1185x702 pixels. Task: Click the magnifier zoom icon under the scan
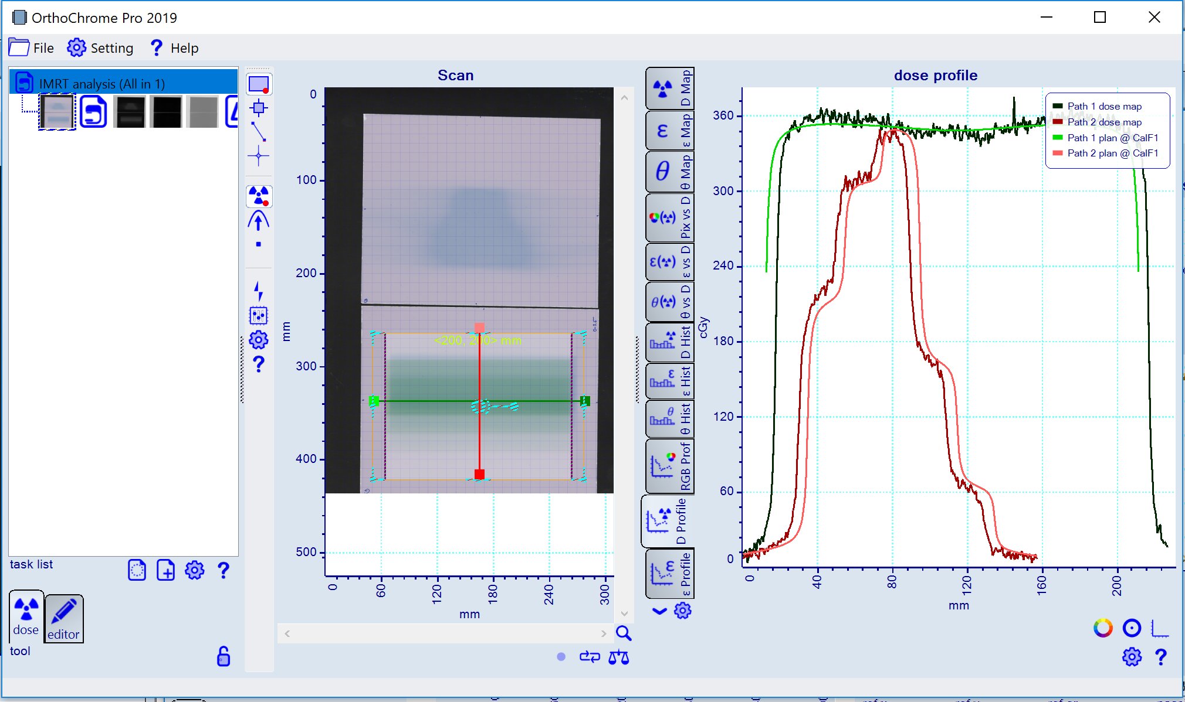click(624, 633)
